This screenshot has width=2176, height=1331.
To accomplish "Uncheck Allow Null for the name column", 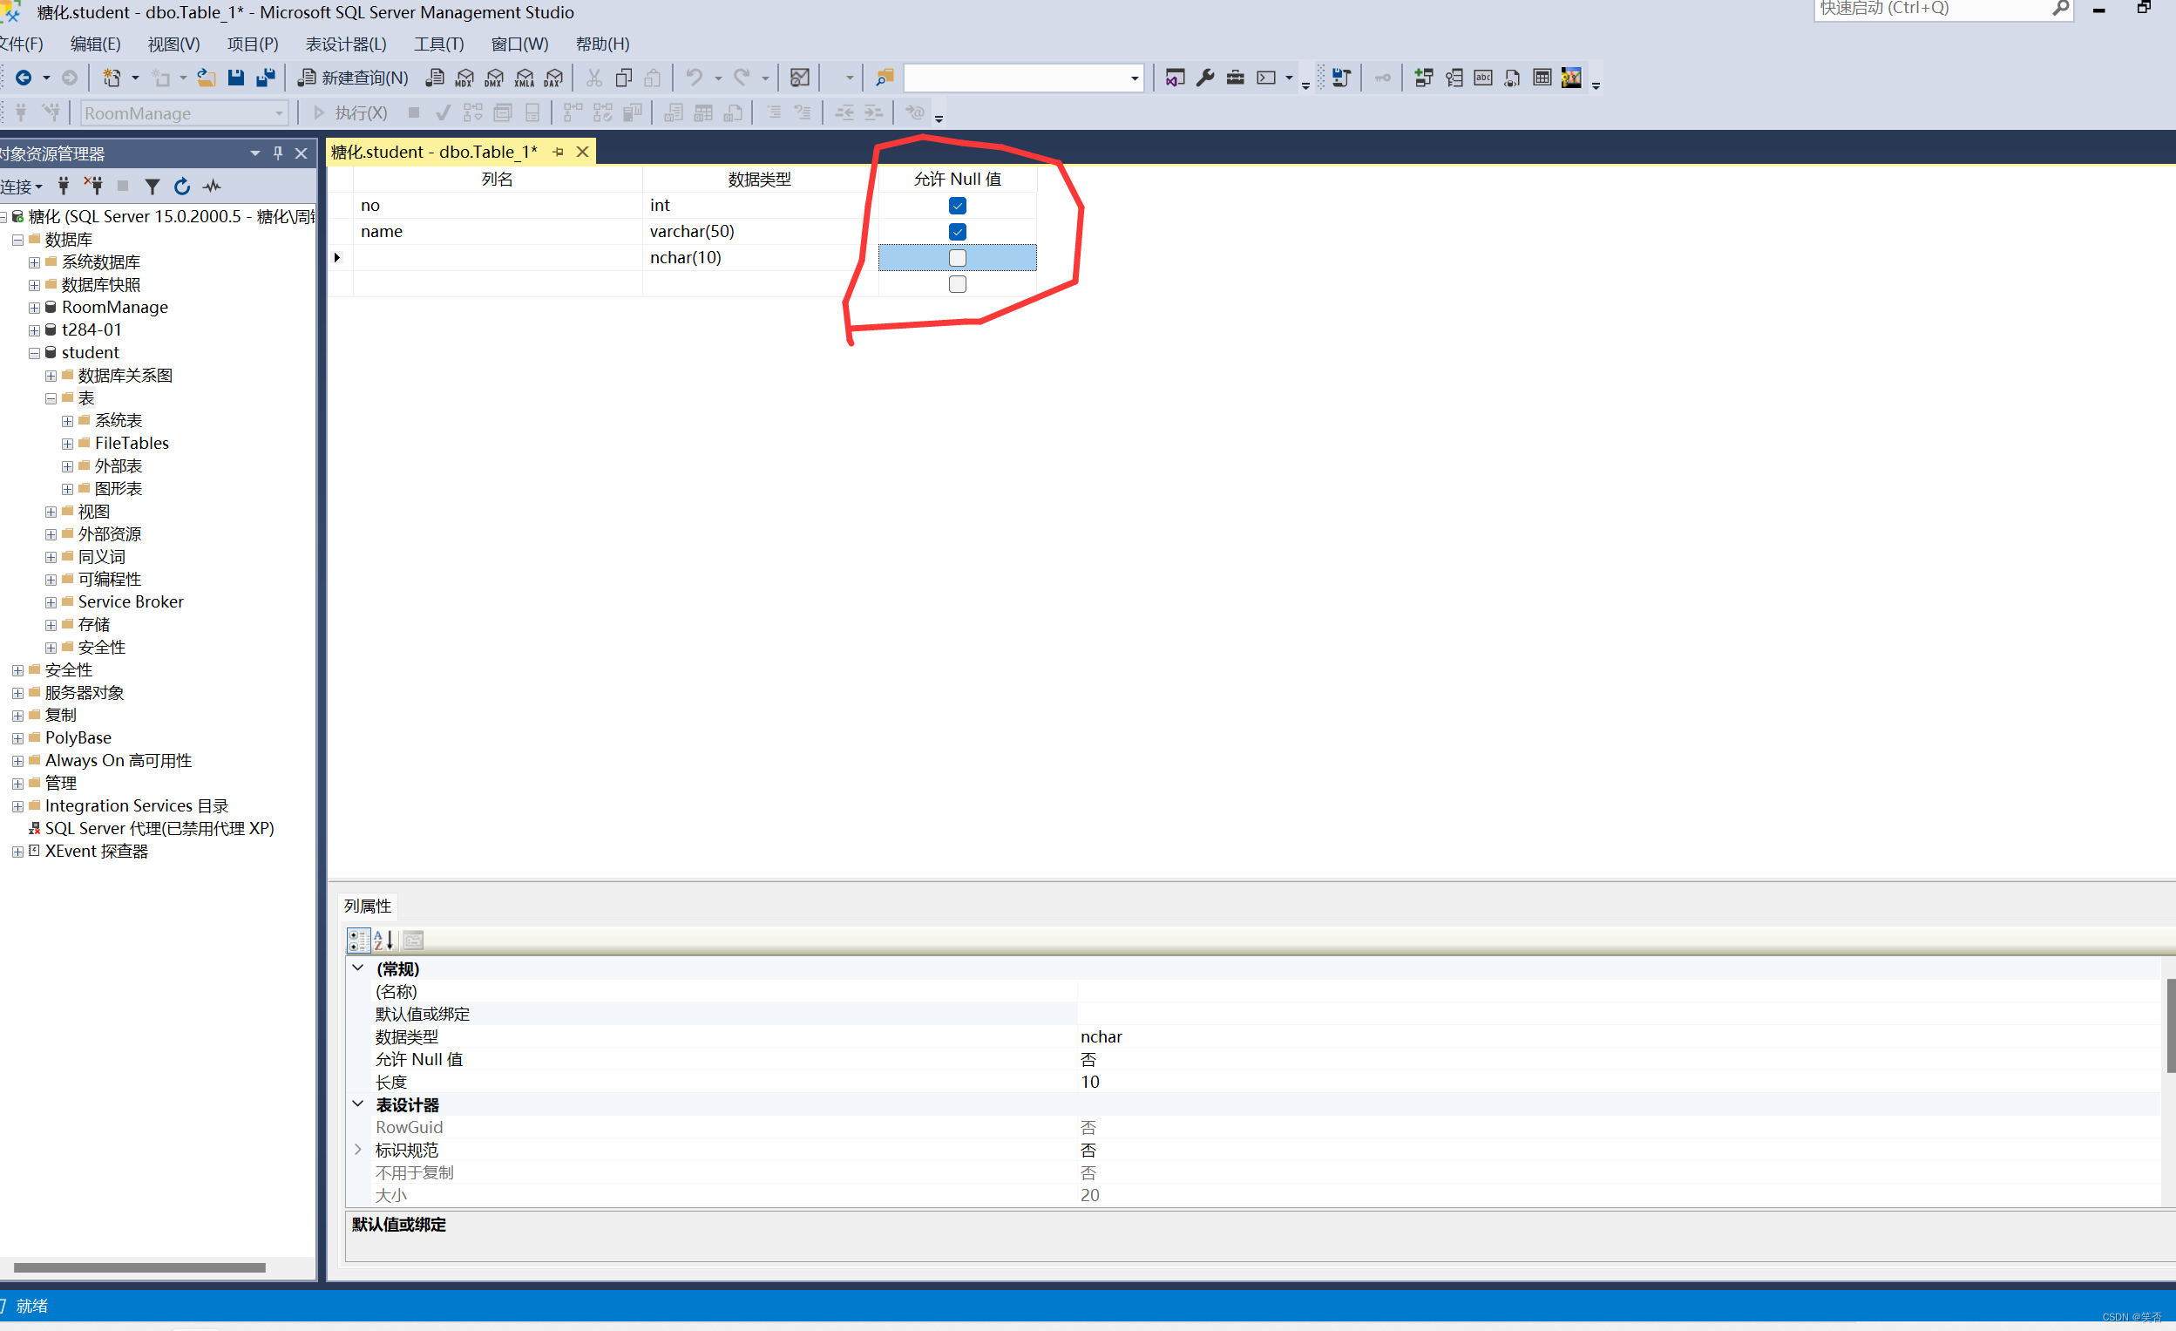I will click(x=958, y=231).
